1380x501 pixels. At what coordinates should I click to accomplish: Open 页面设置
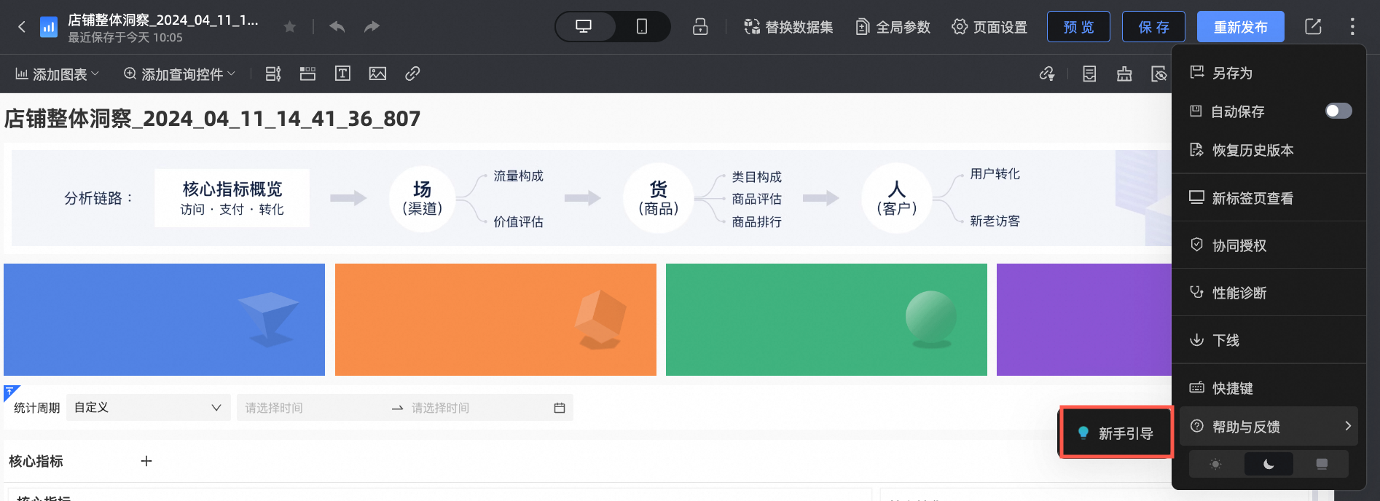[989, 27]
